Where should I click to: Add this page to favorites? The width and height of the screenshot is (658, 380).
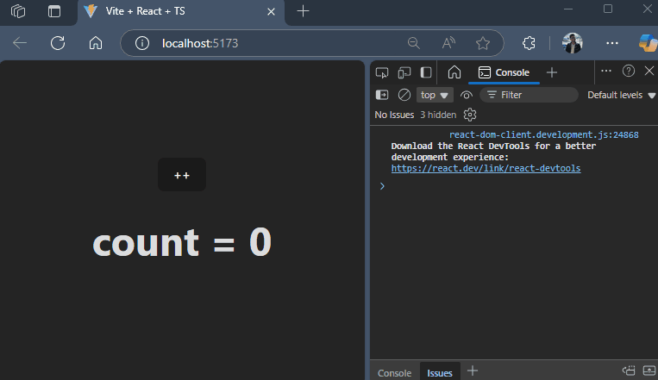click(x=483, y=43)
